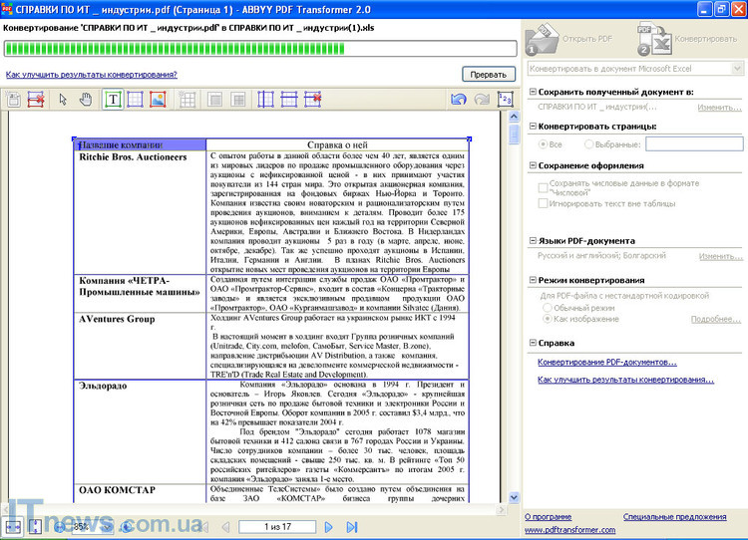Screen dimensions: 748x540
Task: Open 'Конвертирование PDF-документов...' help link
Action: tap(607, 363)
